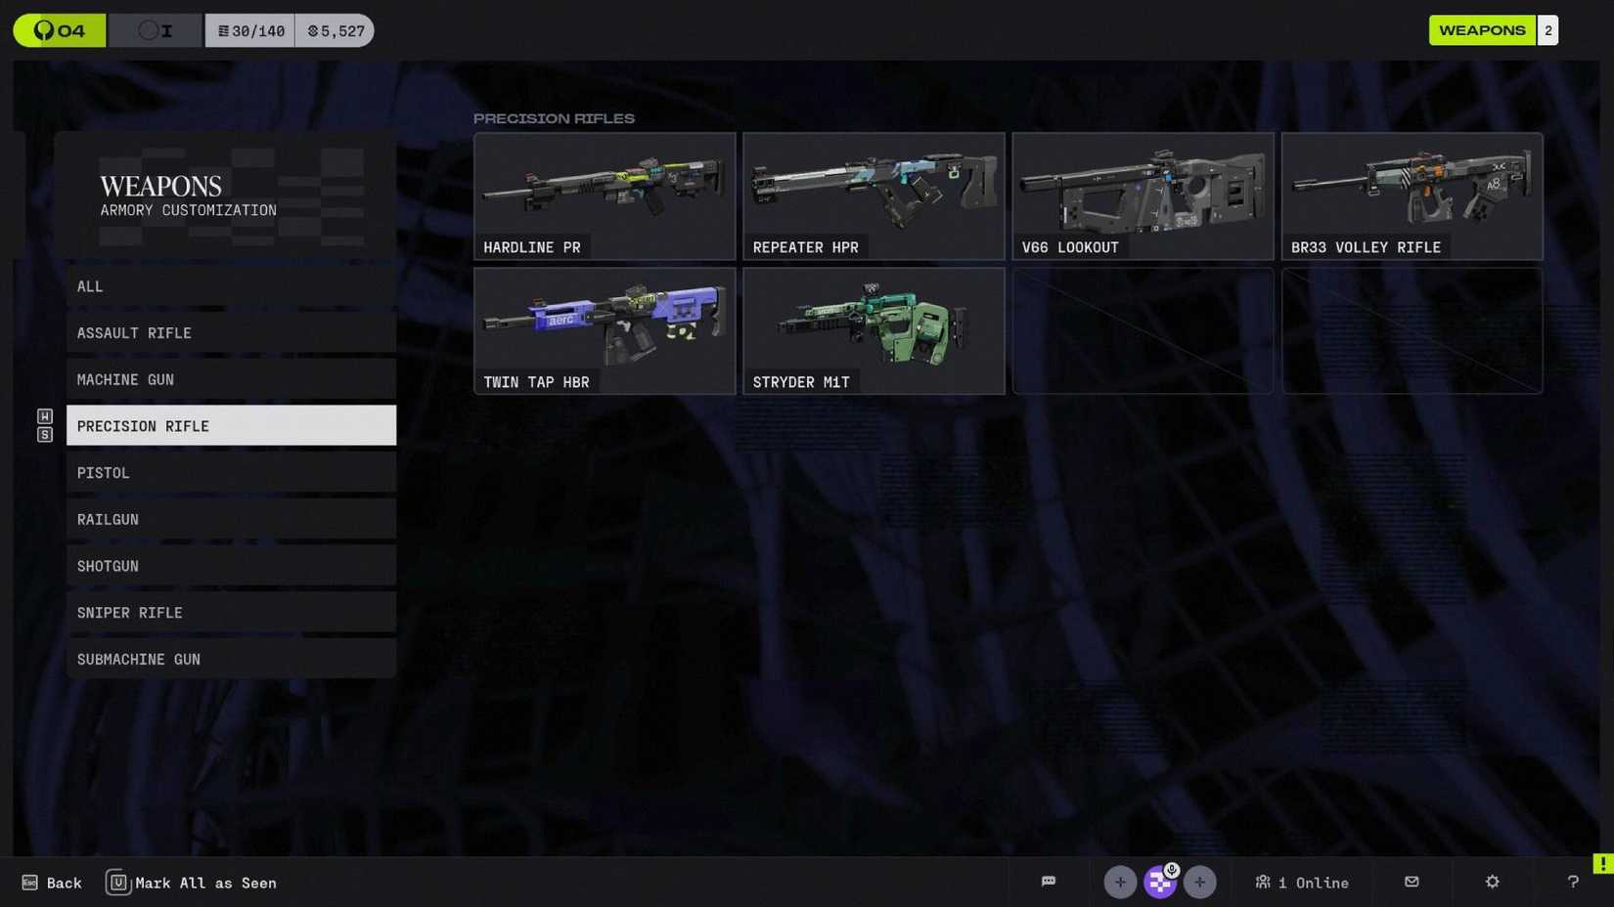Click the player level badge showing 04
Viewport: 1614px width, 907px height.
tap(57, 30)
